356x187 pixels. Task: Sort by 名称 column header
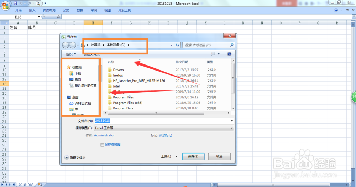pyautogui.click(x=111, y=62)
